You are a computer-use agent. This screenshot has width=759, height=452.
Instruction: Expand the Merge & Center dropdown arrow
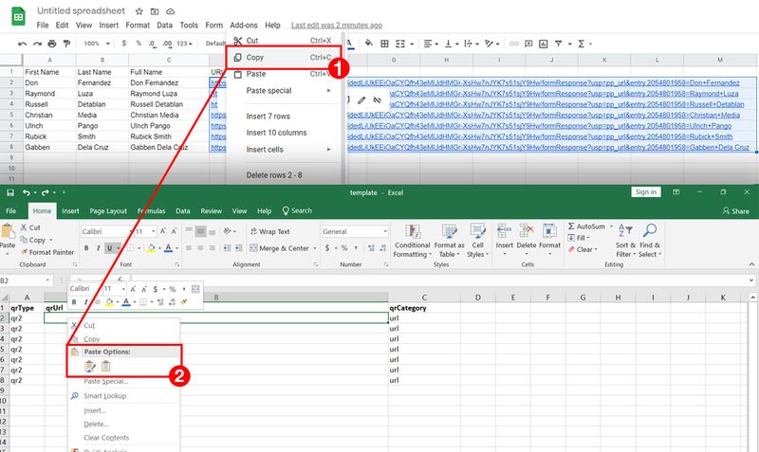314,248
